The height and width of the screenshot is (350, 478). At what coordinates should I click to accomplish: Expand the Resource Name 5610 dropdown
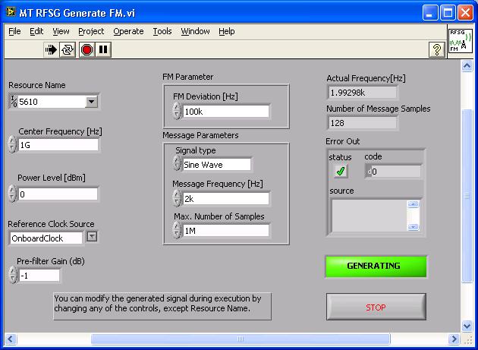(x=91, y=101)
